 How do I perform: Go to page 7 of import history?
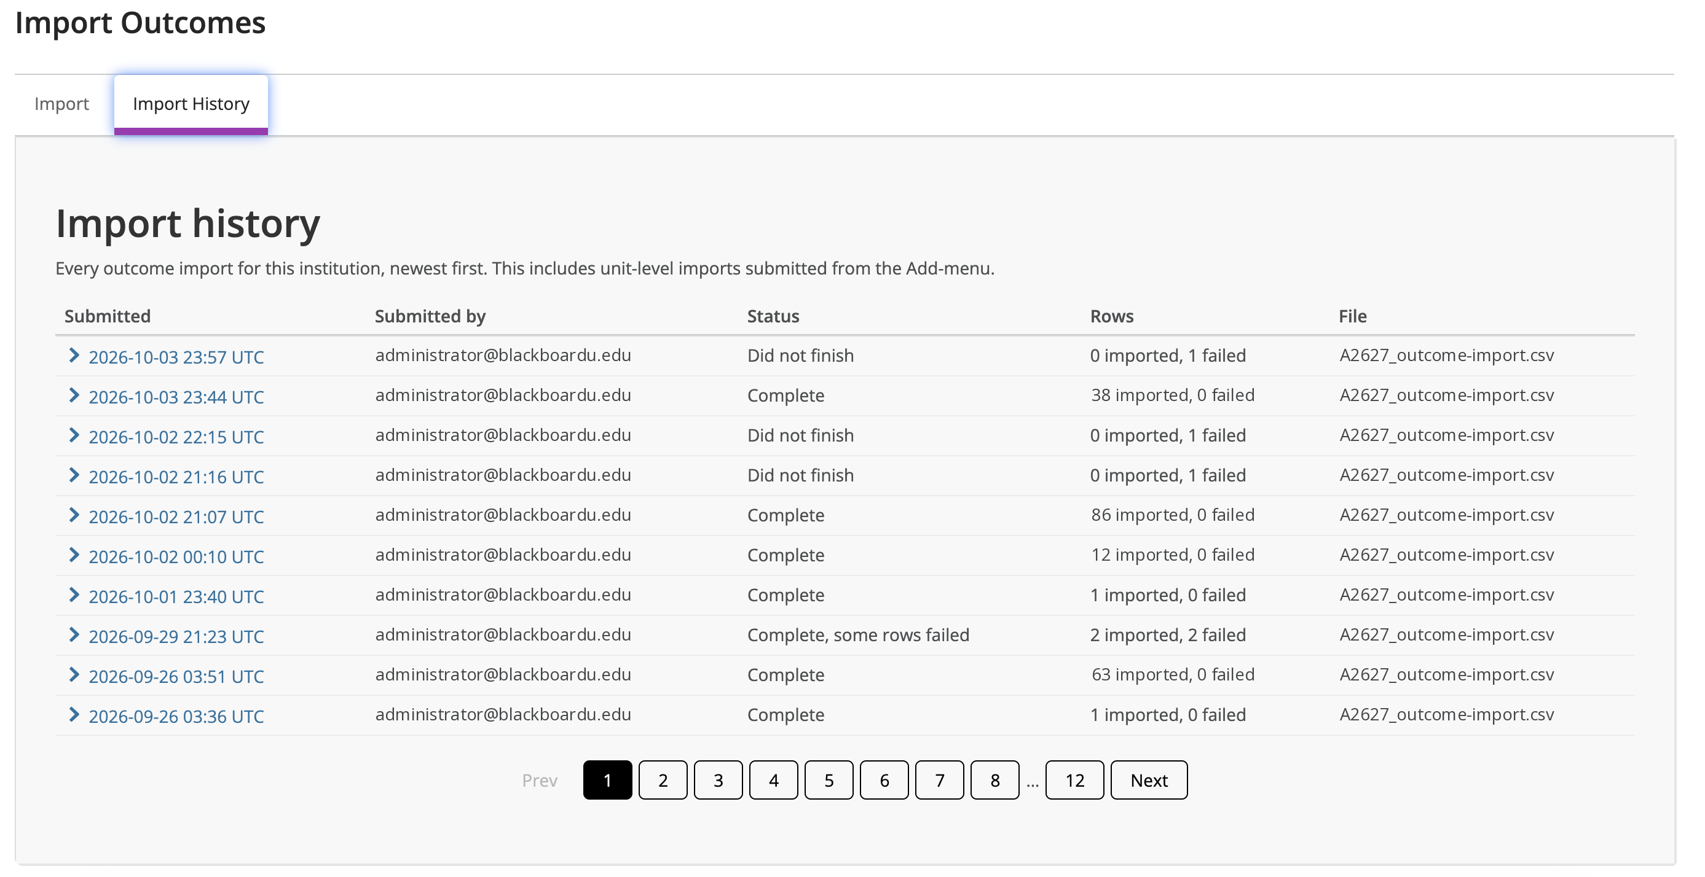(940, 781)
